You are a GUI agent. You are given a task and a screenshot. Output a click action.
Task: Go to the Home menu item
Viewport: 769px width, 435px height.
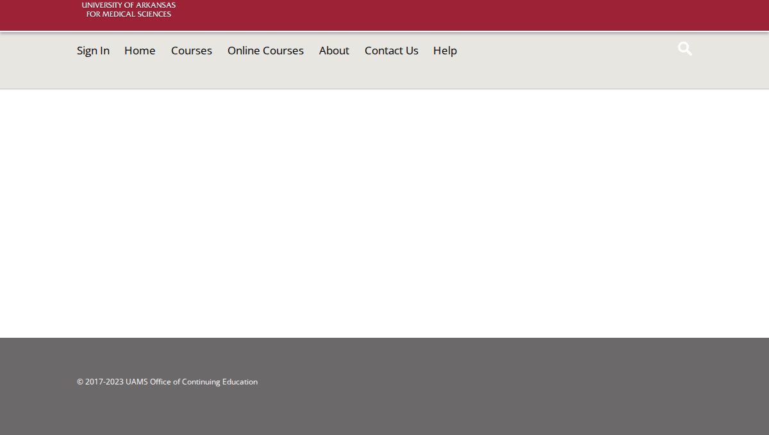coord(140,51)
